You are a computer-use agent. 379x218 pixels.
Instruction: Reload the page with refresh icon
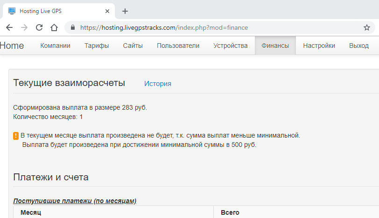pos(39,27)
